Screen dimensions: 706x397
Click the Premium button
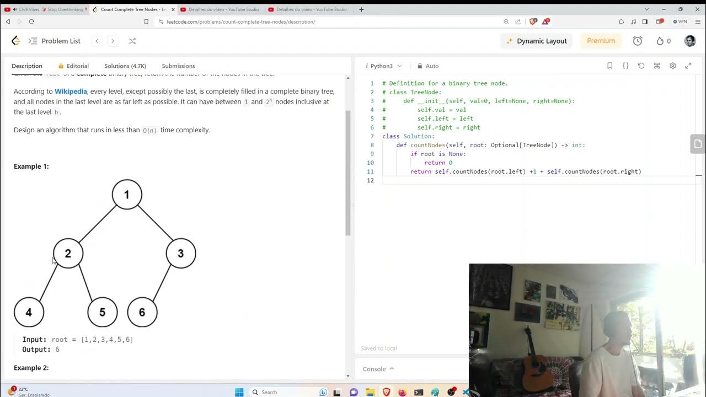point(601,41)
